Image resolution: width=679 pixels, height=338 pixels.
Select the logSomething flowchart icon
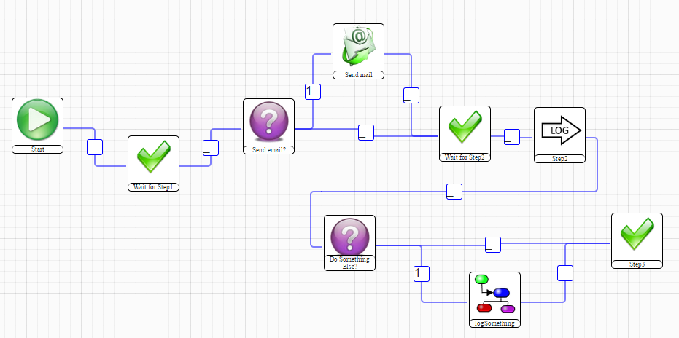coord(494,294)
